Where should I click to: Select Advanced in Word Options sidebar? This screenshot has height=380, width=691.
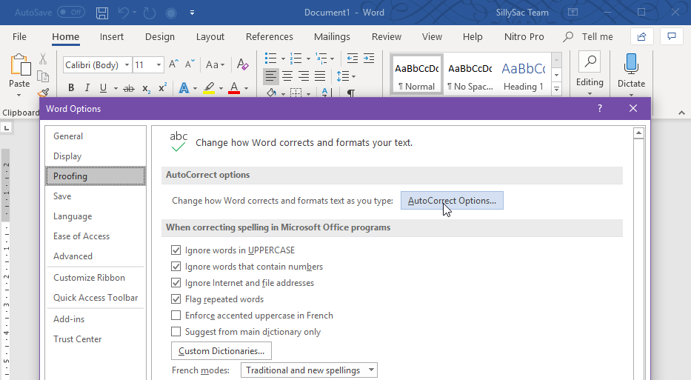73,256
